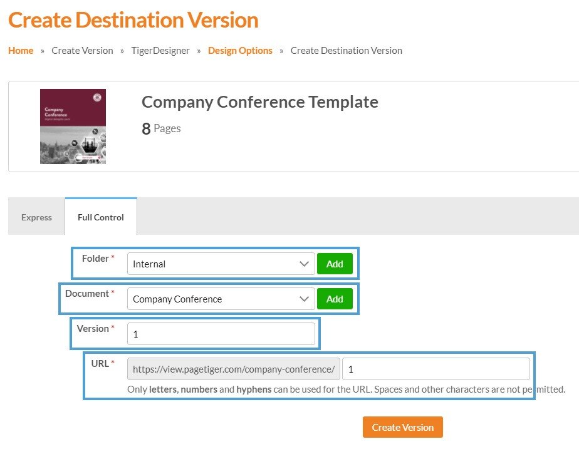Click the editable URL suffix input field
Viewport: 579px width, 449px height.
coord(436,369)
